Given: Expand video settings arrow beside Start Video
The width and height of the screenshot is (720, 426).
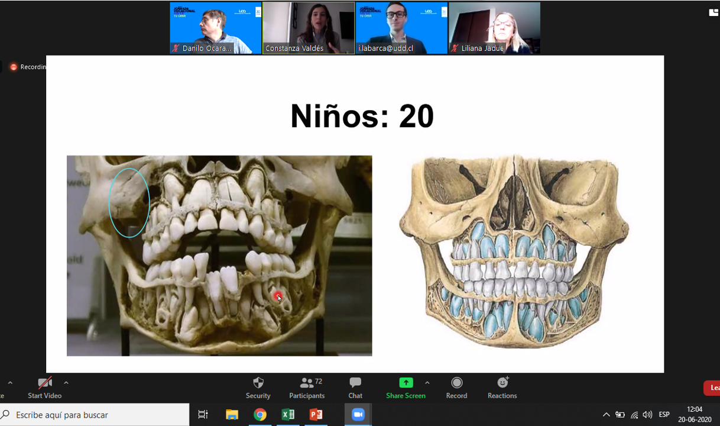Looking at the screenshot, I should 66,383.
